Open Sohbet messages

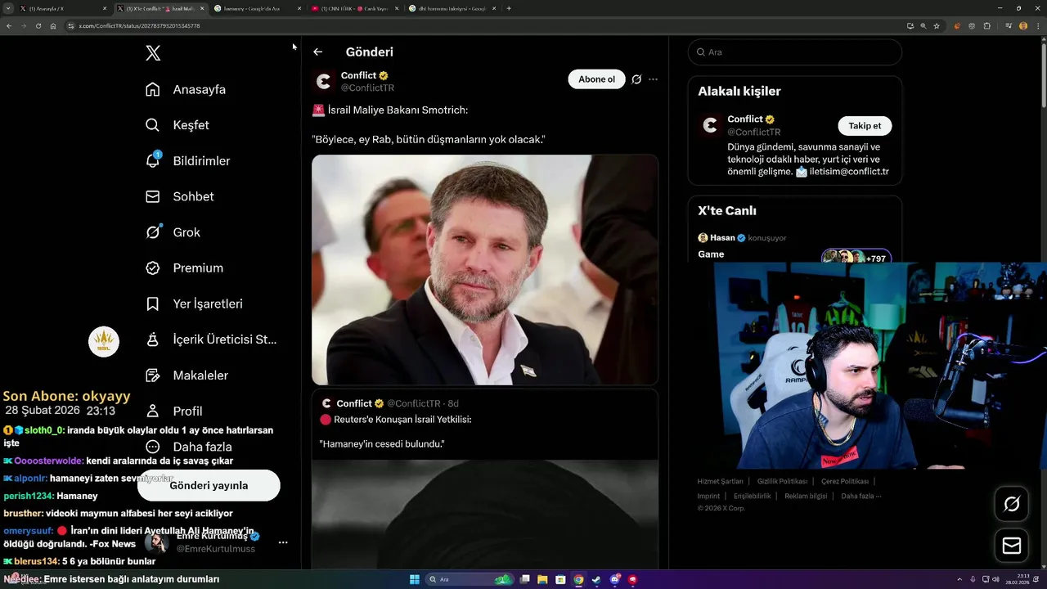(x=179, y=196)
